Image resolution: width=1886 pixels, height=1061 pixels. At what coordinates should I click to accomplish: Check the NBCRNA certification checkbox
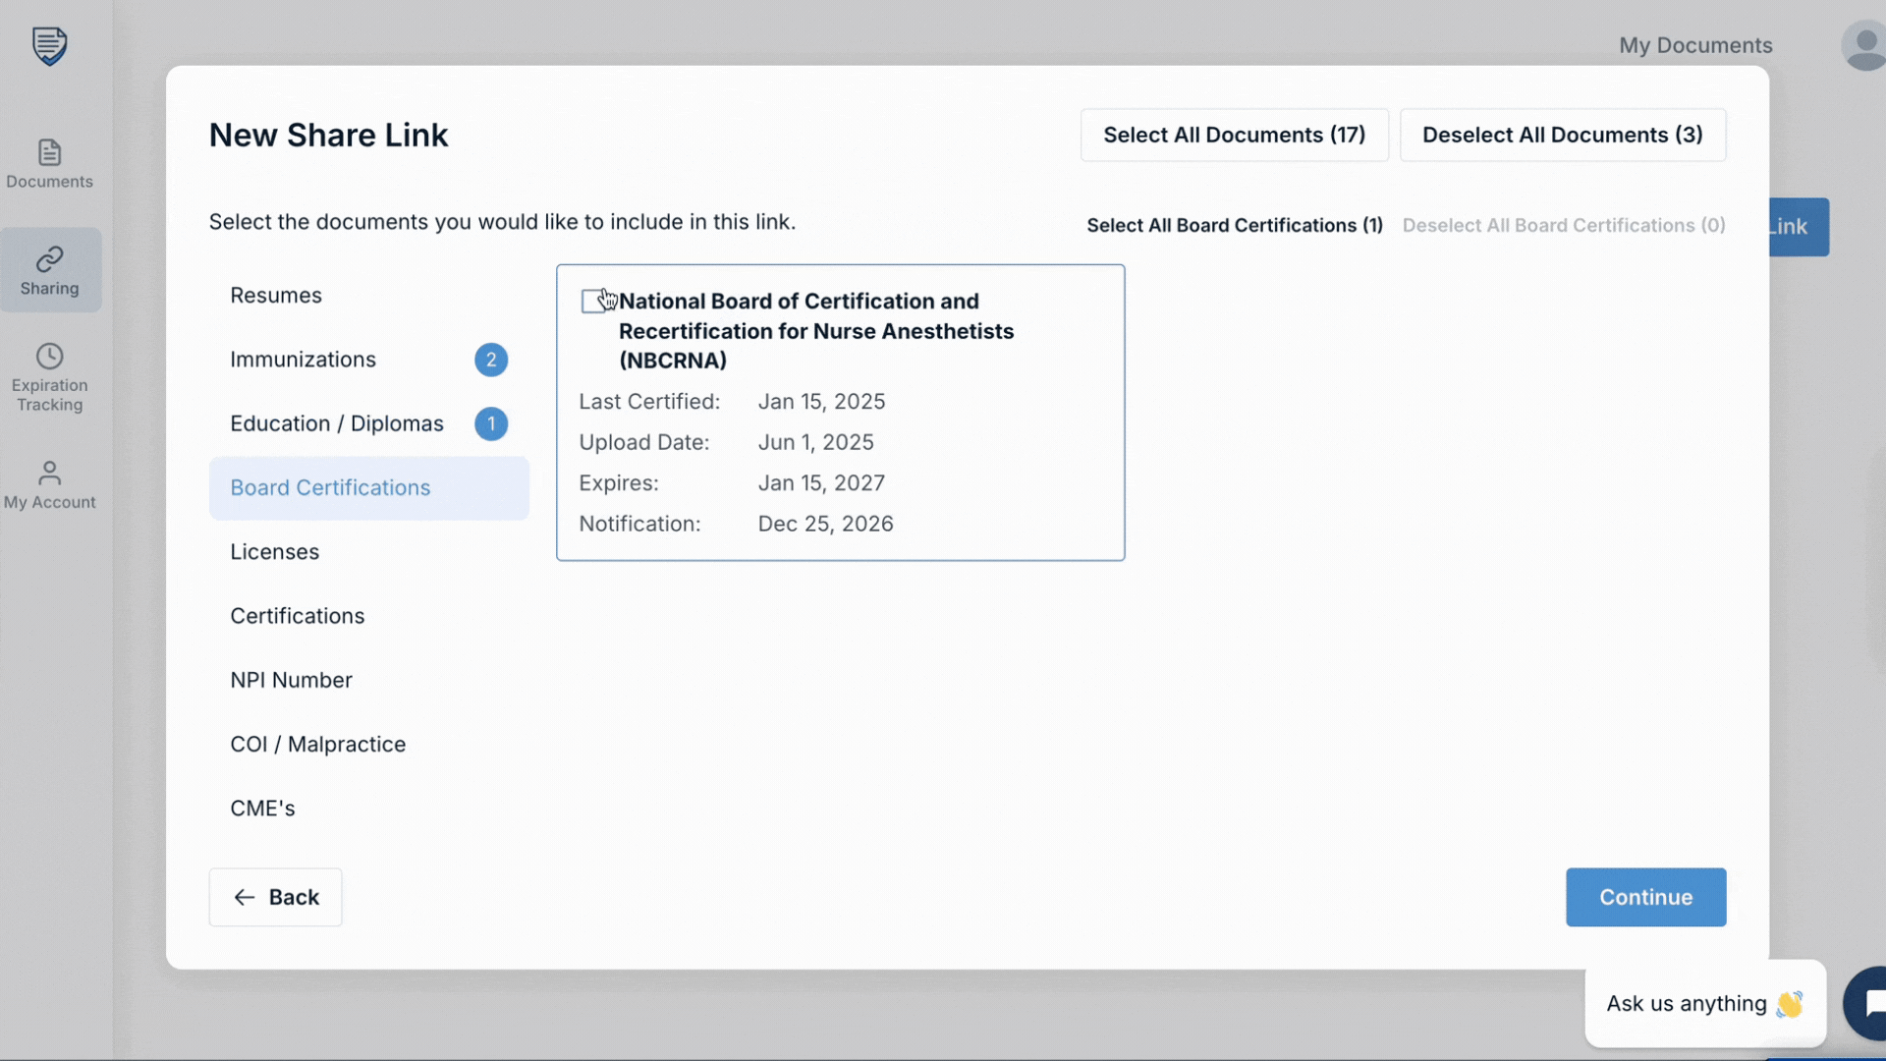(593, 301)
